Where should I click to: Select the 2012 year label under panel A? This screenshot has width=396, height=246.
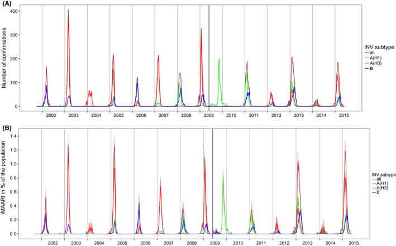[276, 115]
